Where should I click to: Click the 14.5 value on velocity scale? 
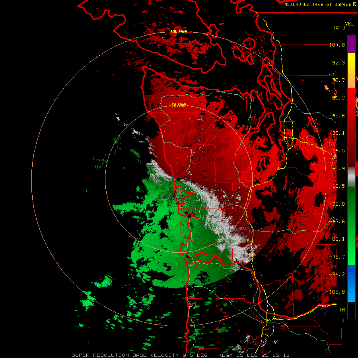(339, 151)
